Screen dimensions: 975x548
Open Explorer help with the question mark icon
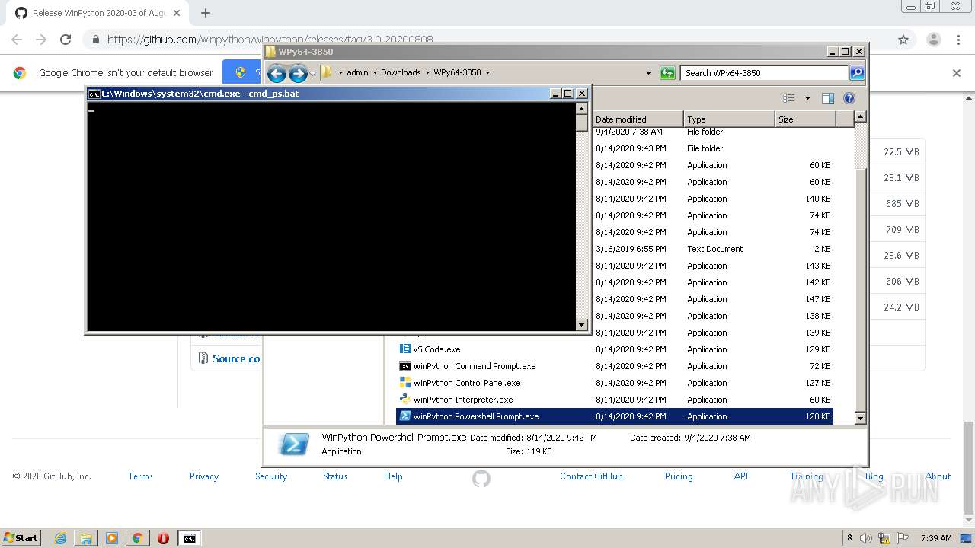coord(849,98)
